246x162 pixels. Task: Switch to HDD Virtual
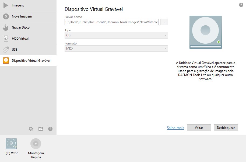(x=28, y=39)
